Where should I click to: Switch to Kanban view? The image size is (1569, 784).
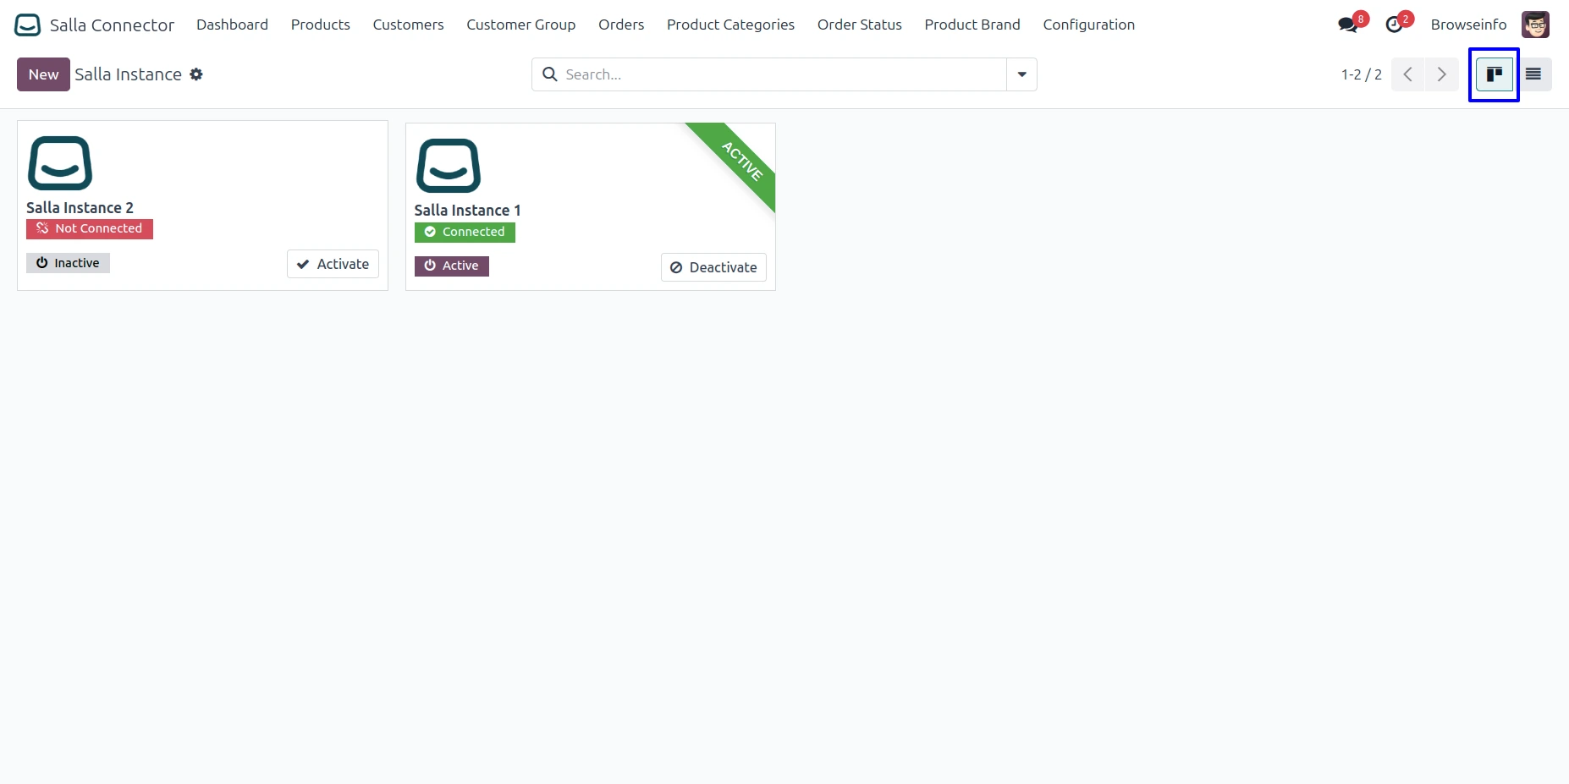1494,74
